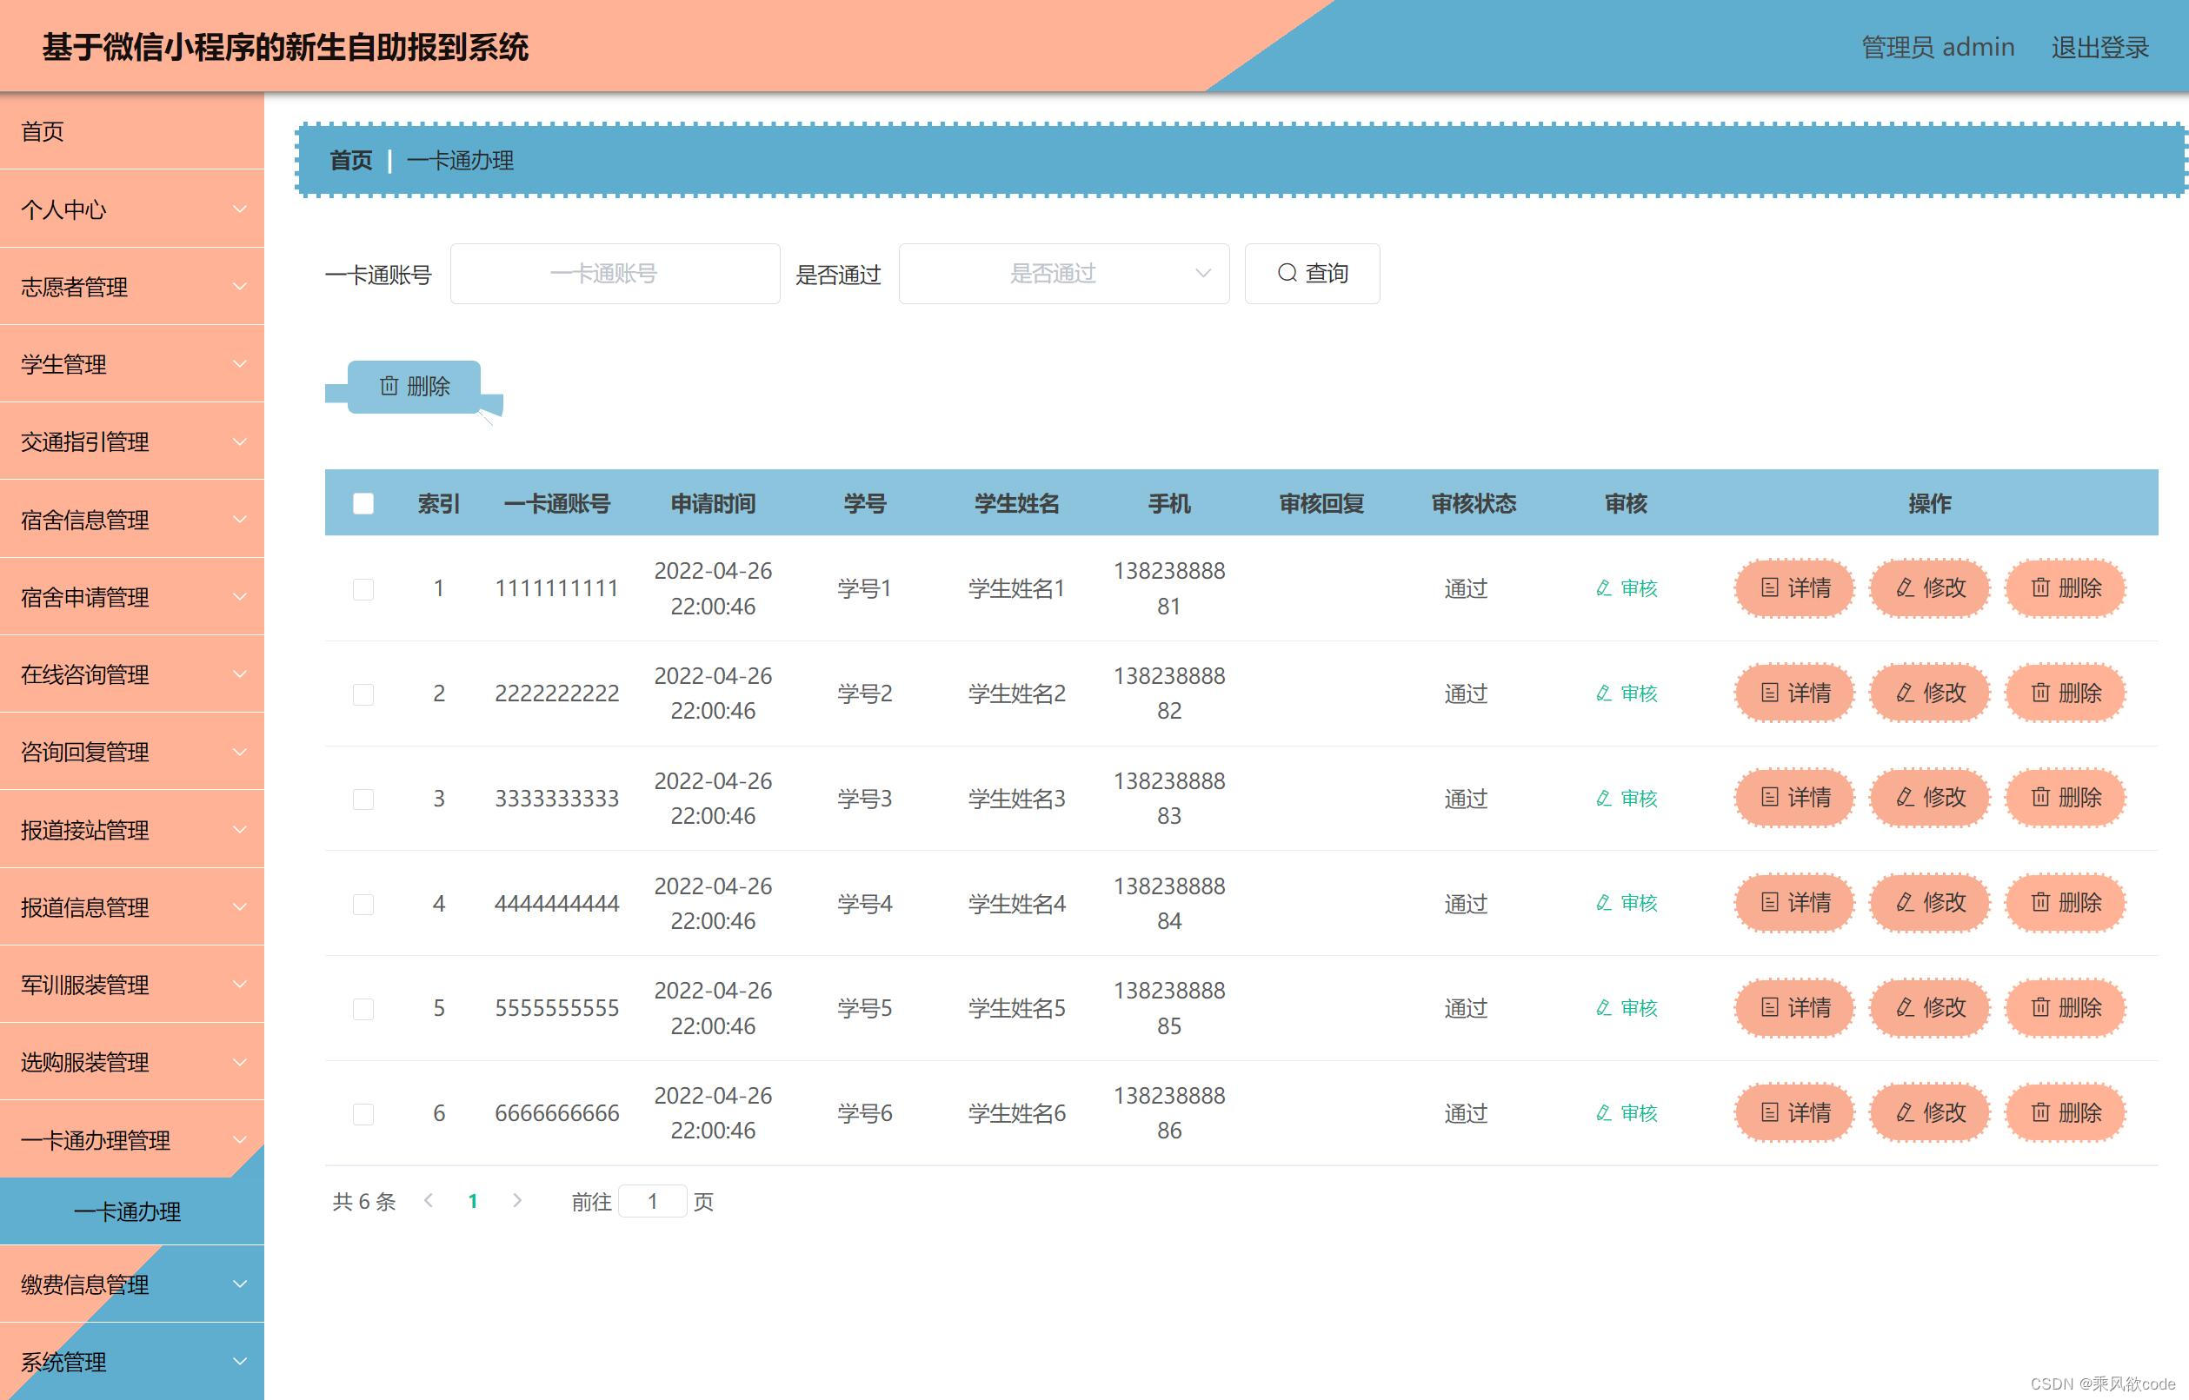The image size is (2189, 1400).
Task: Click the next page arrow in pagination
Action: [517, 1201]
